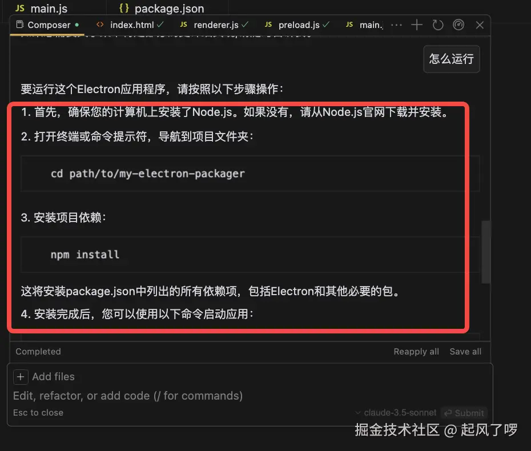531x451 pixels.
Task: Click the braces icon on package.json tab
Action: pyautogui.click(x=124, y=8)
